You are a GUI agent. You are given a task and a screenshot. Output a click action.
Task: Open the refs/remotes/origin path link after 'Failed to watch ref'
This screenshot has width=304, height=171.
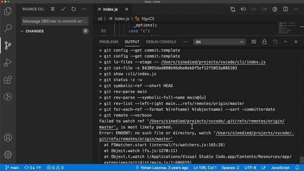coord(217,121)
